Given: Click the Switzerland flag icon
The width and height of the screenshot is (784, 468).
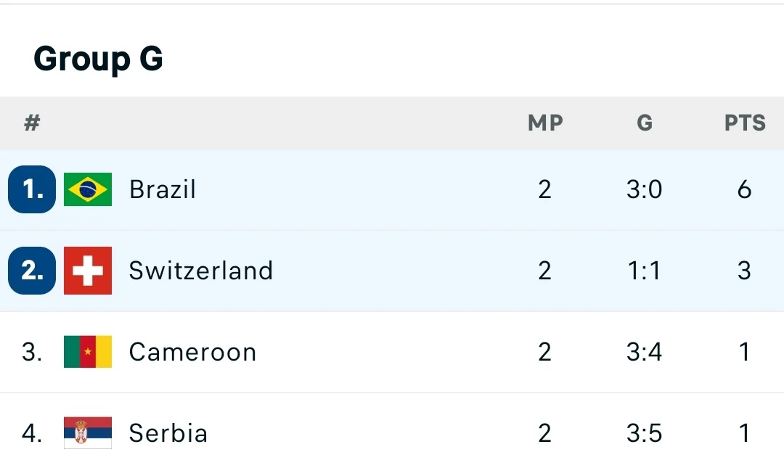Looking at the screenshot, I should click(88, 271).
